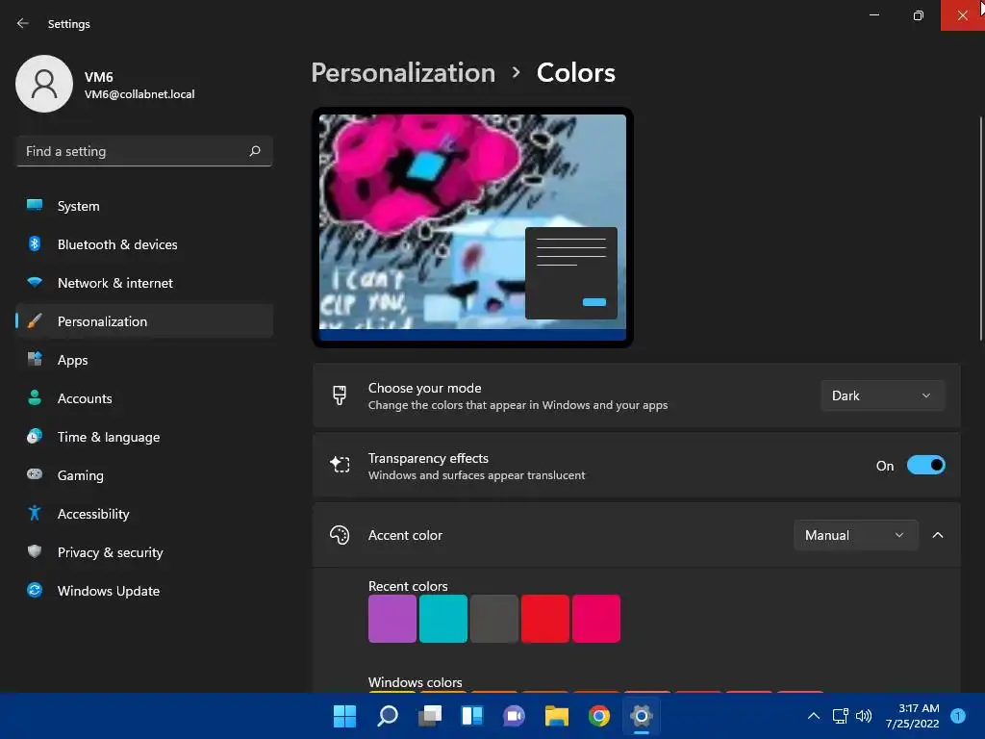Open the notification badge in tray
The height and width of the screenshot is (739, 985).
point(958,716)
